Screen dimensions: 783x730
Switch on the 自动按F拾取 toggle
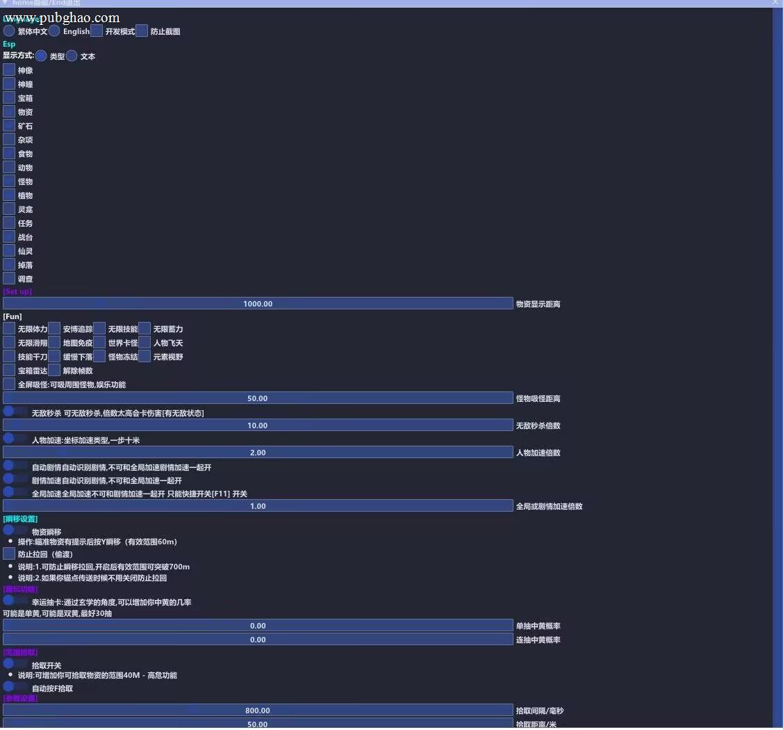(15, 688)
